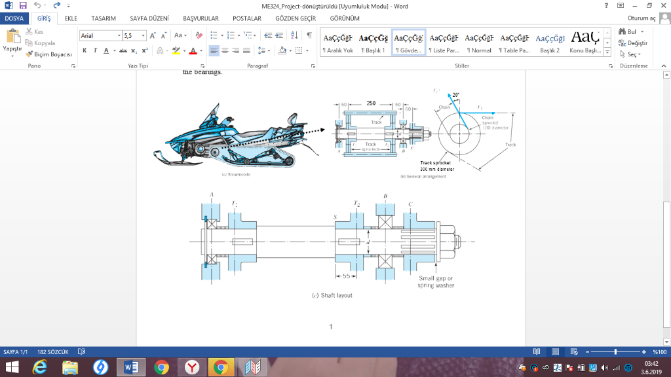Switch to the BAŞVURULAR tab
The width and height of the screenshot is (671, 377).
[x=201, y=18]
